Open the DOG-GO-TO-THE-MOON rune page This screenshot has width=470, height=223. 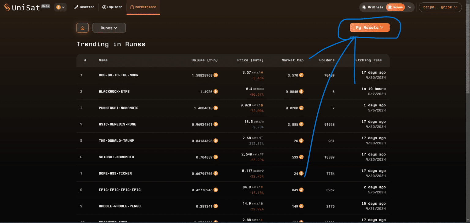coord(118,75)
